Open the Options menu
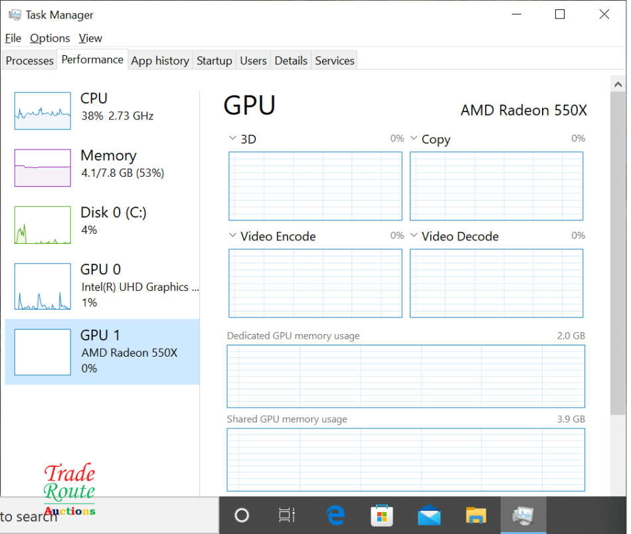631x534 pixels. (x=50, y=39)
